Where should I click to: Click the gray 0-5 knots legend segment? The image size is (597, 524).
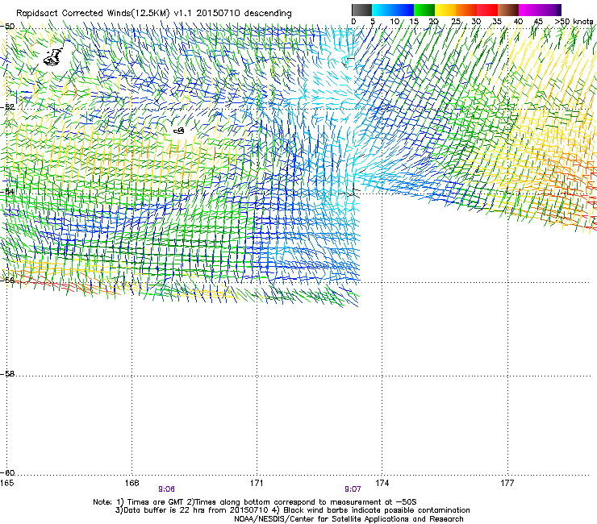(361, 10)
